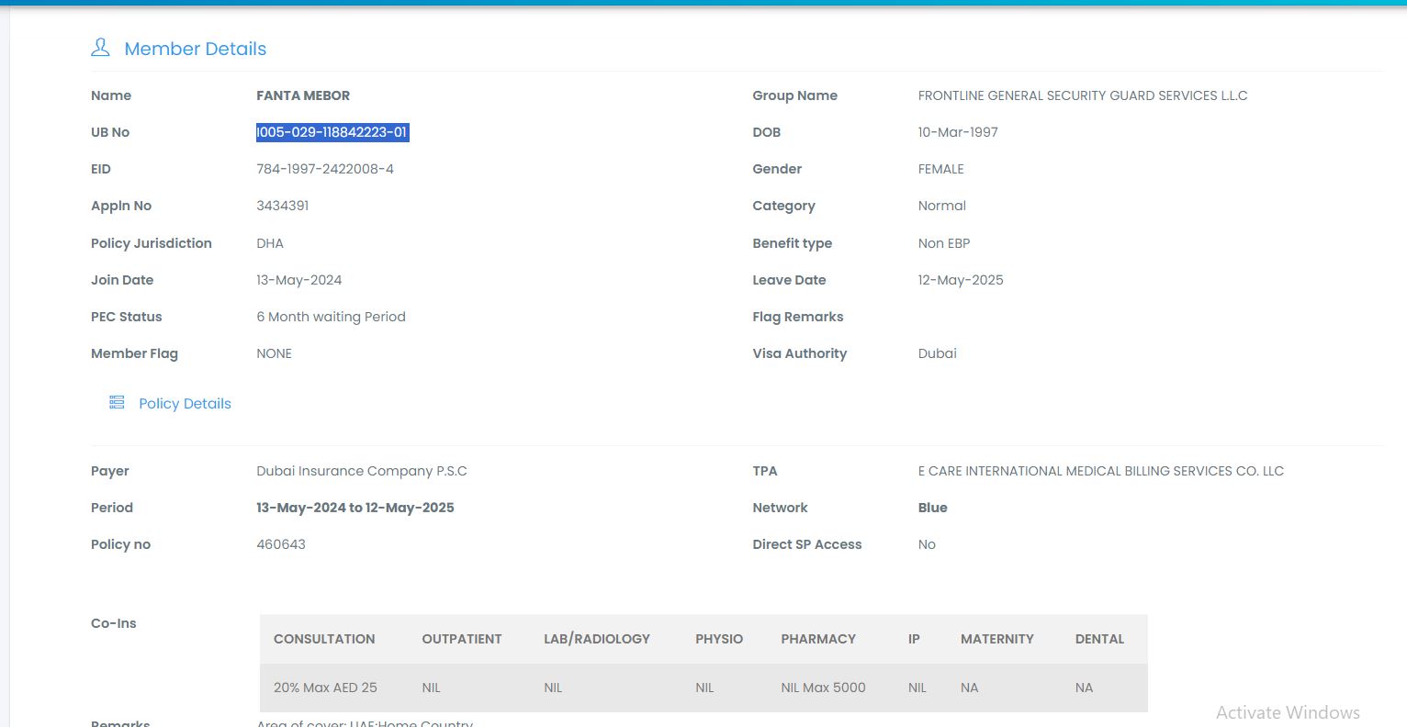The width and height of the screenshot is (1407, 727).
Task: Click the highlighted UB No value
Action: (332, 132)
